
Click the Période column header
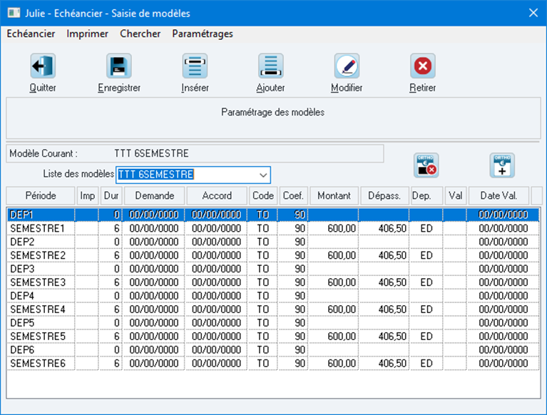41,195
